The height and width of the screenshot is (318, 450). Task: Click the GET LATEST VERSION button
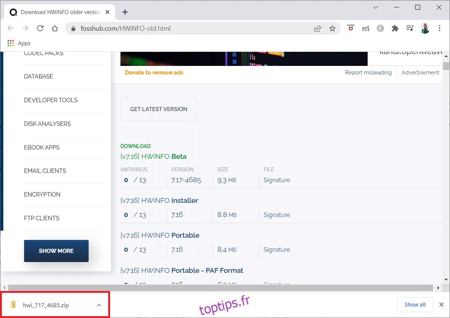click(x=158, y=109)
